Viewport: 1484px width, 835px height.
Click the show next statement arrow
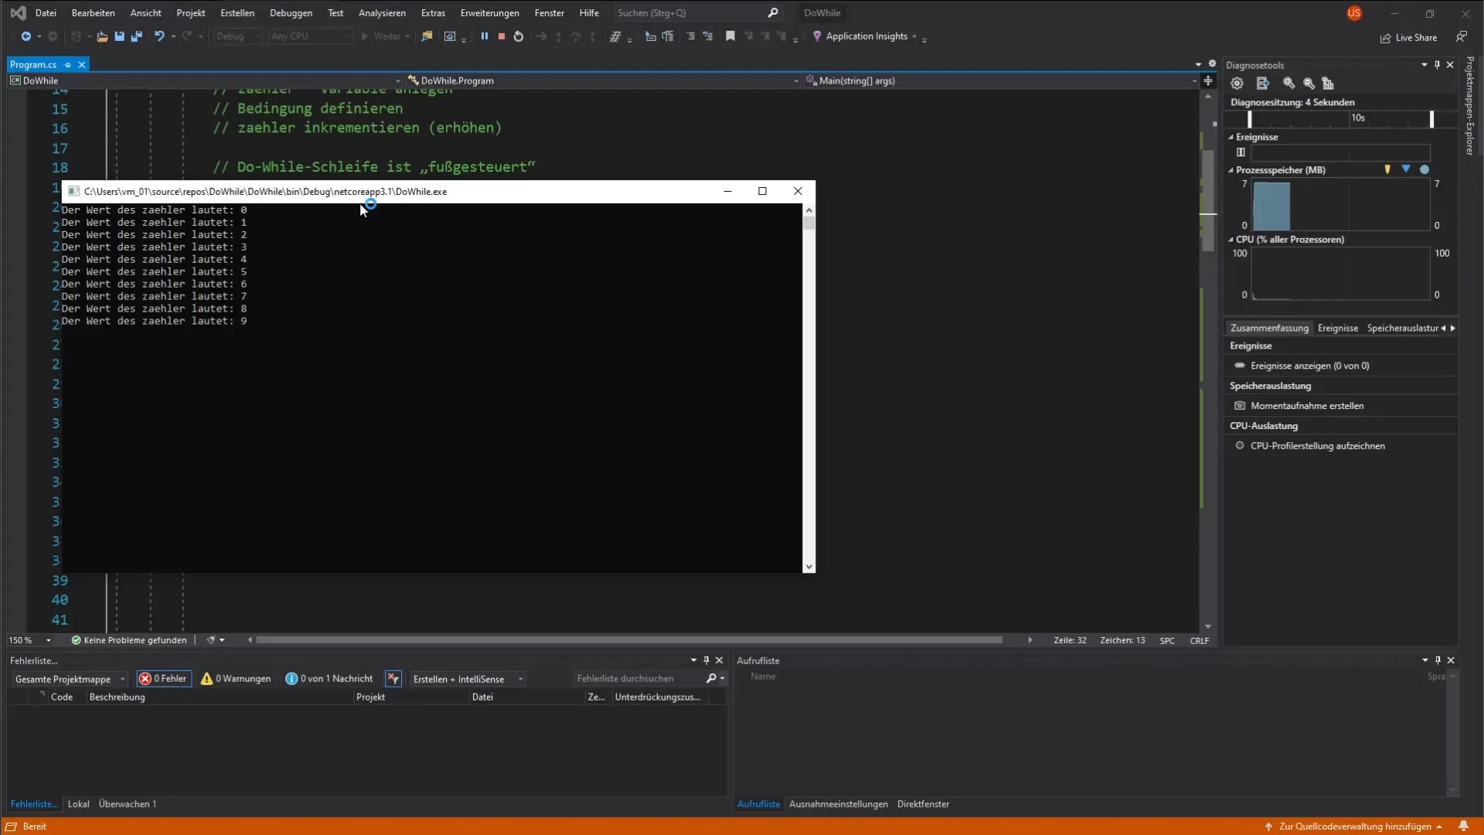coord(541,36)
